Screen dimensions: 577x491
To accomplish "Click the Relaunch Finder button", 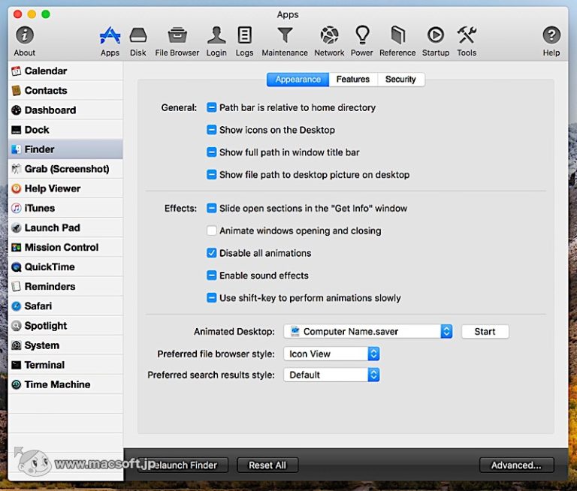I will pyautogui.click(x=183, y=465).
